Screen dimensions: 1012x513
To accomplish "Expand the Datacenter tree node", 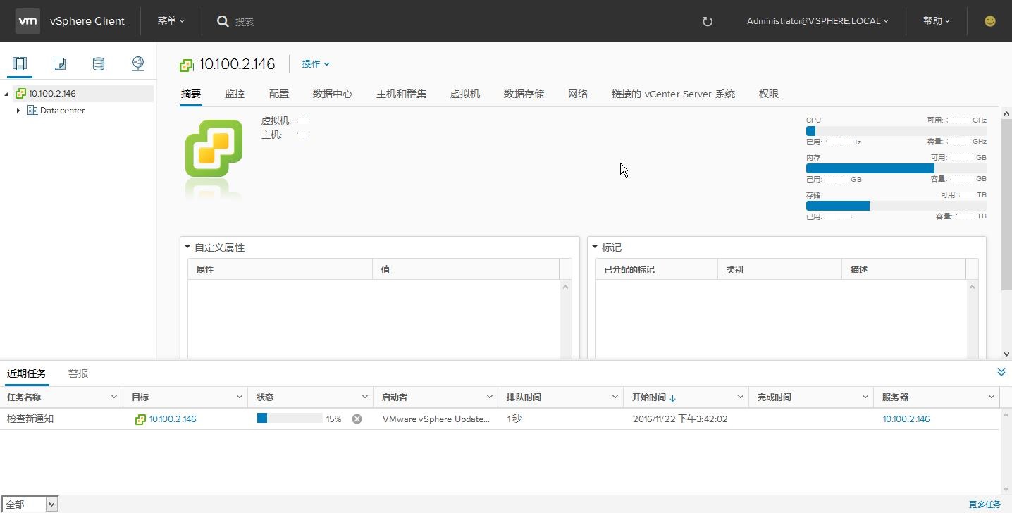I will 18,111.
